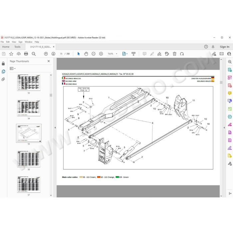Image resolution: width=233 pixels, height=233 pixels.
Task: Save the file with the floppy disk icon
Action: coord(4,54)
